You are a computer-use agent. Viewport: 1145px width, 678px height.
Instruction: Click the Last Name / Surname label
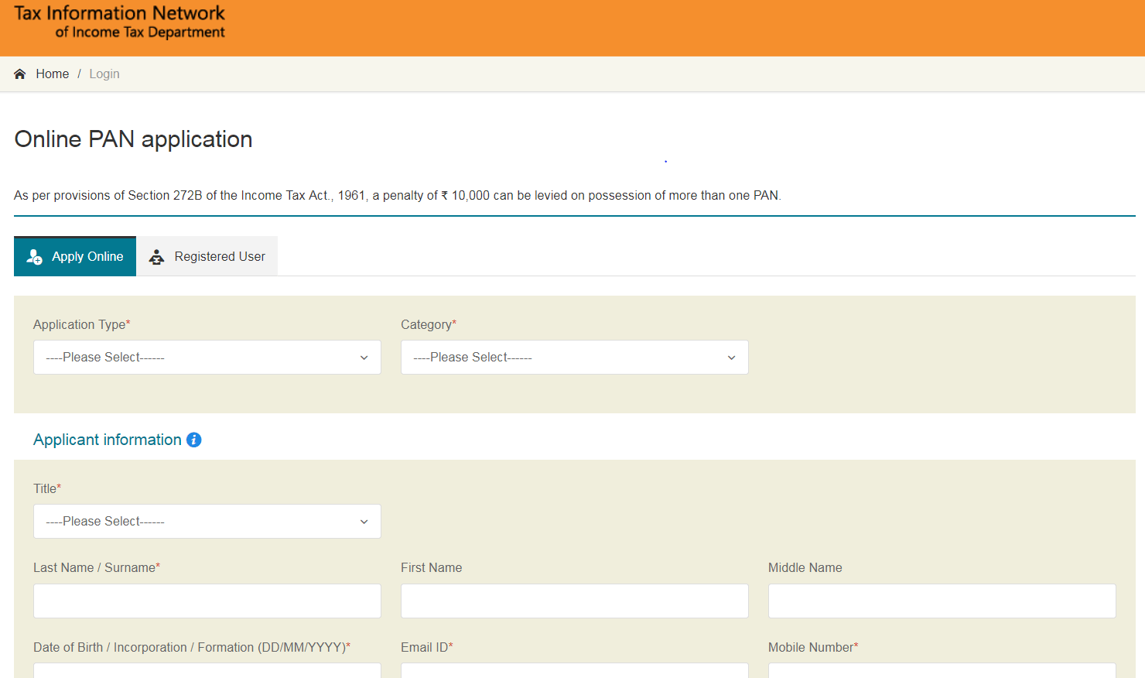tap(97, 568)
